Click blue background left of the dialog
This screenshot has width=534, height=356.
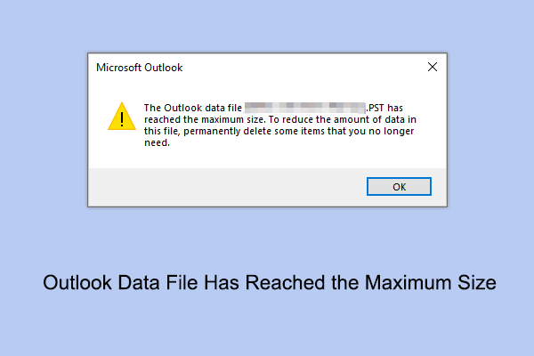pos(43,133)
